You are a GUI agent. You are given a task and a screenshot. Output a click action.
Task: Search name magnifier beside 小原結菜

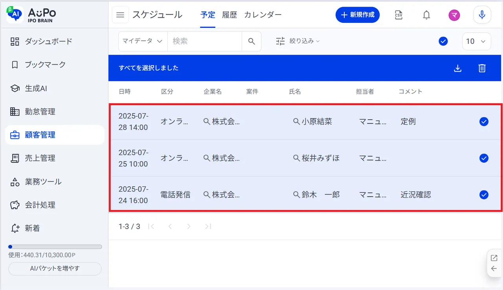coord(297,122)
